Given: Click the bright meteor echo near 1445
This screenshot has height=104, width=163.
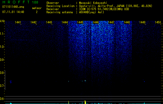Looking at the screenshot, I should click(x=85, y=81).
